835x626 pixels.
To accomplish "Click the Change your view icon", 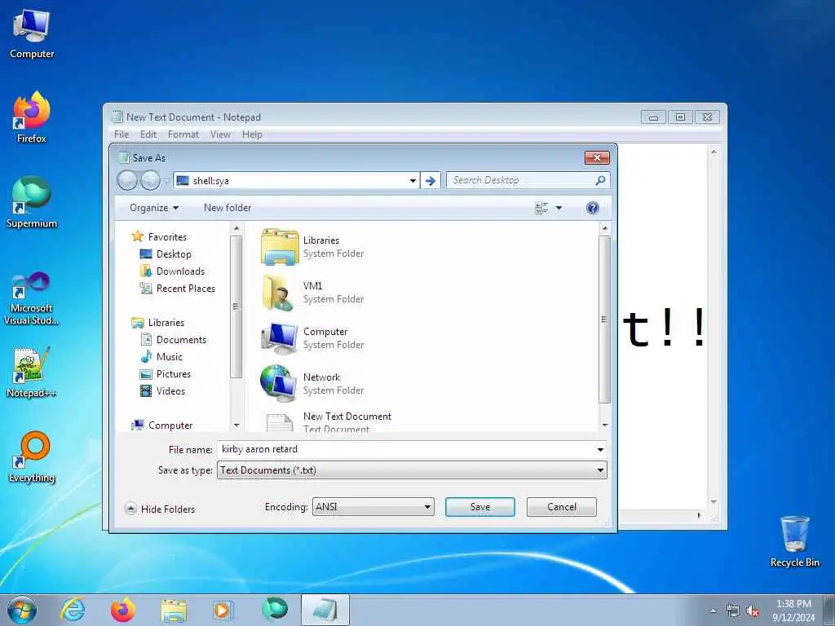I will [541, 208].
